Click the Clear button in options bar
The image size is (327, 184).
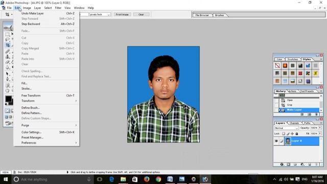[x=141, y=14]
